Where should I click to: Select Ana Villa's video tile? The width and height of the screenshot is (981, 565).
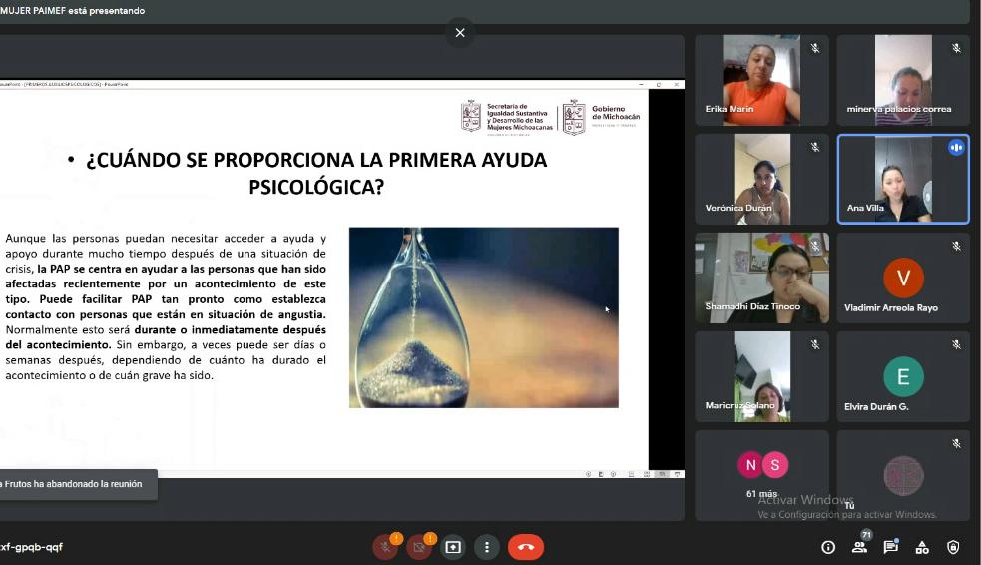(x=902, y=179)
